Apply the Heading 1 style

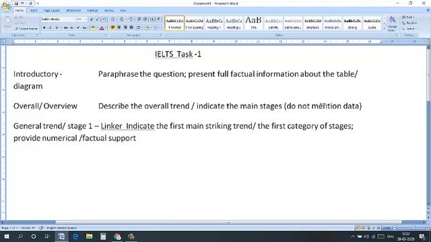tap(214, 24)
